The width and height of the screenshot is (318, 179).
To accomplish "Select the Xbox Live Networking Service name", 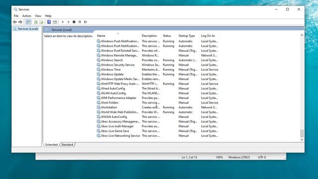I will click(120, 136).
